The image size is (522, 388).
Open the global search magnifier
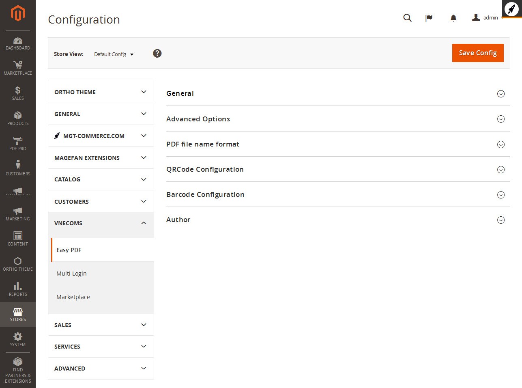click(x=407, y=18)
